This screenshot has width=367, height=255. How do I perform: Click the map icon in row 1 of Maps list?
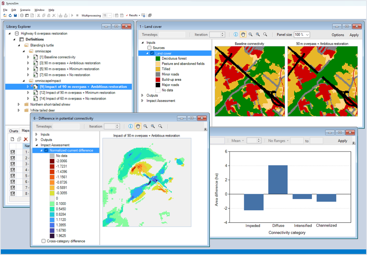click(x=12, y=152)
